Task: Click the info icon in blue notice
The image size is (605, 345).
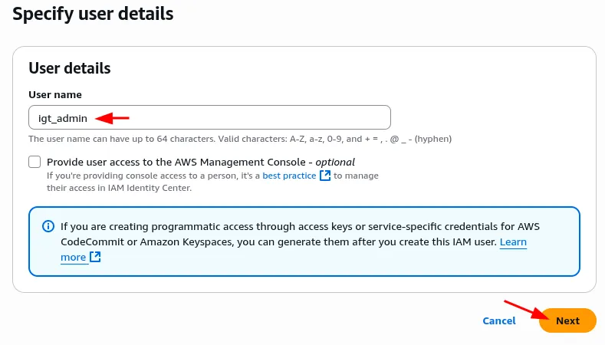Action: click(x=48, y=226)
